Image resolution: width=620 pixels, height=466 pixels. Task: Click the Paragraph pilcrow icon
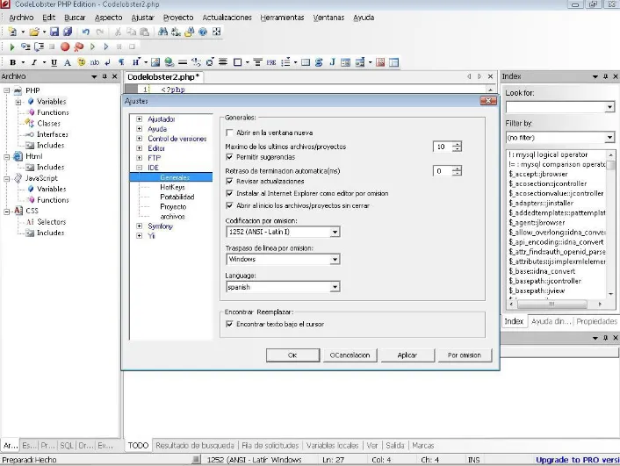(x=121, y=62)
